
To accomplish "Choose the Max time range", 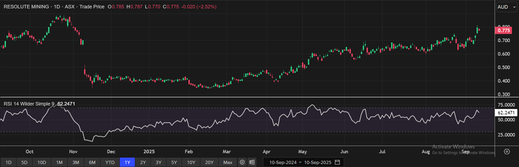I will point(228,162).
